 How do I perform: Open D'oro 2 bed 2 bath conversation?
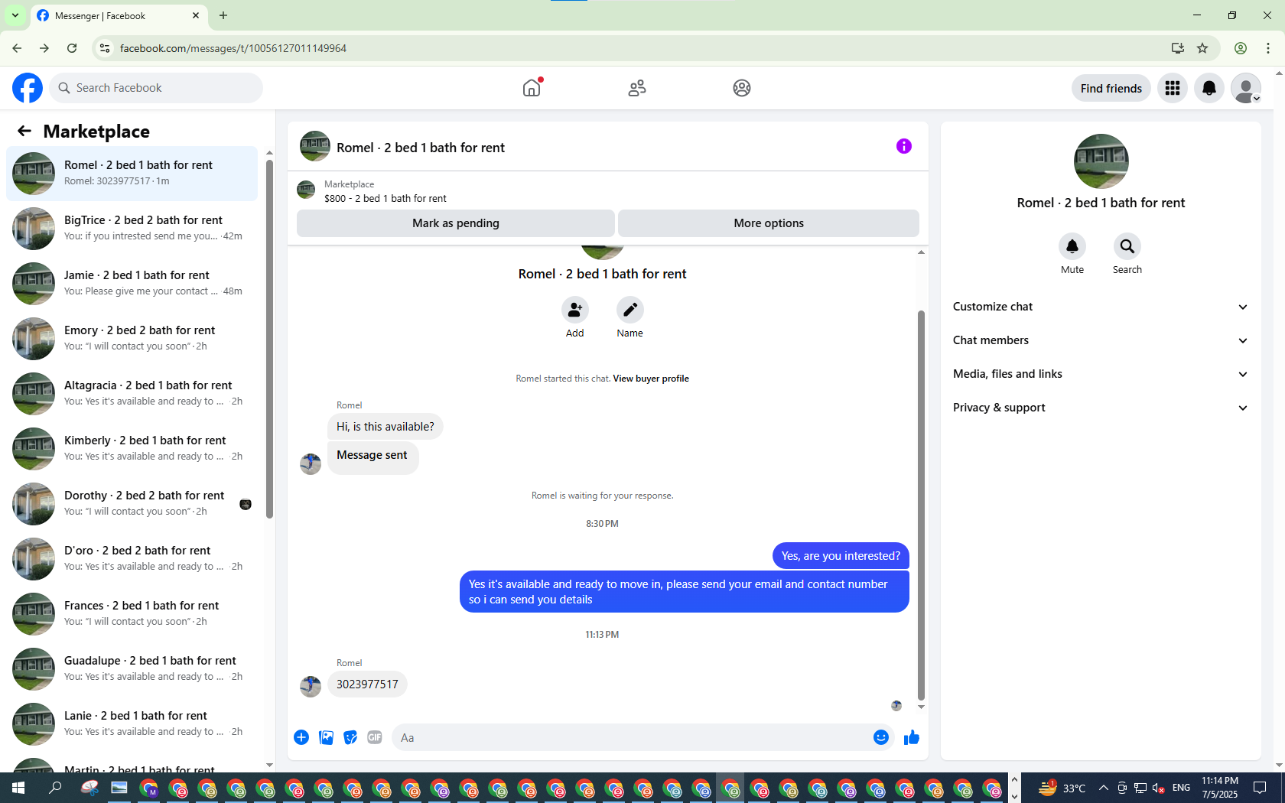(x=132, y=559)
